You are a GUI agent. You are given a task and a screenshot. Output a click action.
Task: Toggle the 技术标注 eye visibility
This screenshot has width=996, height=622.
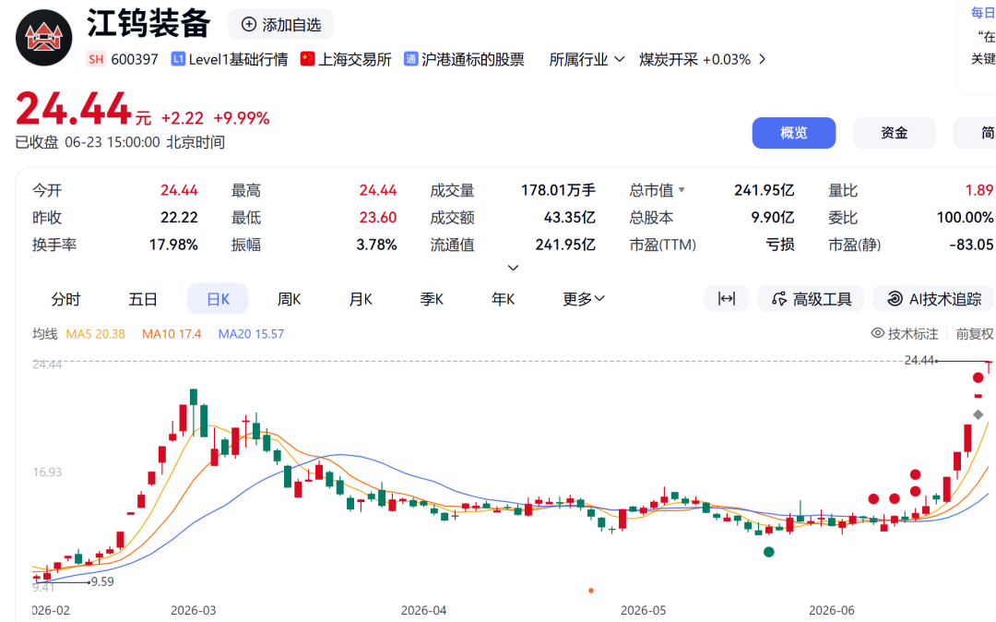[x=877, y=333]
